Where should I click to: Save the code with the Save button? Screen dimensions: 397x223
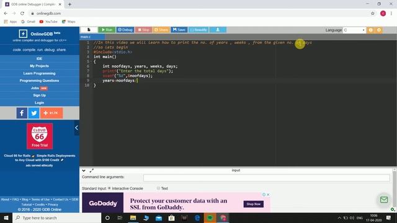(x=179, y=30)
